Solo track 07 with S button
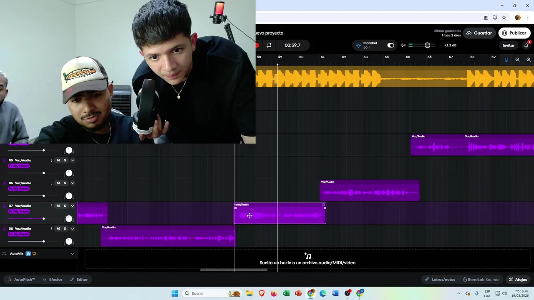The width and height of the screenshot is (534, 300). [65, 206]
